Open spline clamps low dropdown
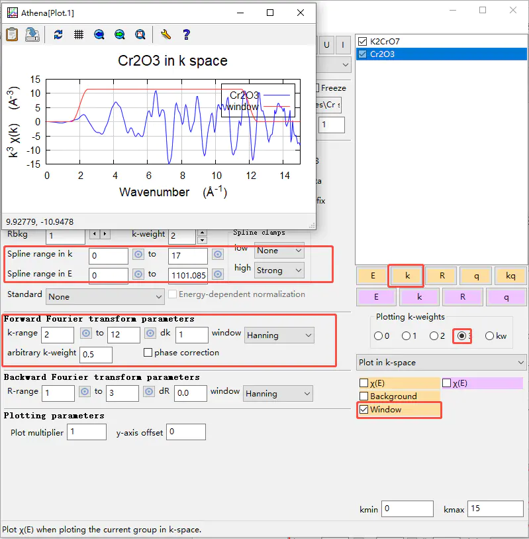 tap(279, 250)
